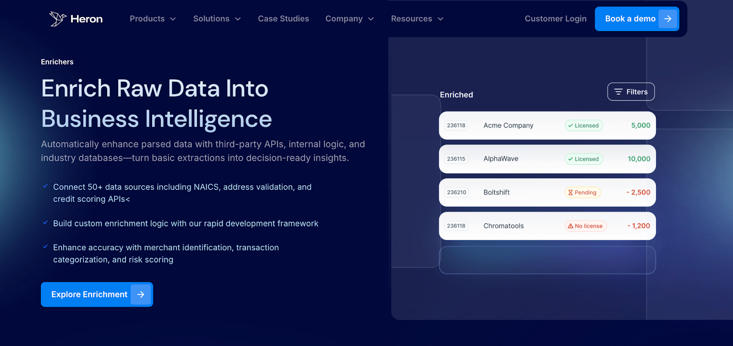This screenshot has width=733, height=346.
Task: Click the hourglass icon in Boltshift's Pending badge
Action: (570, 193)
